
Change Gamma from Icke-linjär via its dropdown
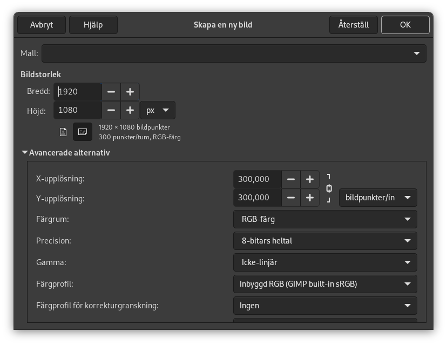[325, 262]
